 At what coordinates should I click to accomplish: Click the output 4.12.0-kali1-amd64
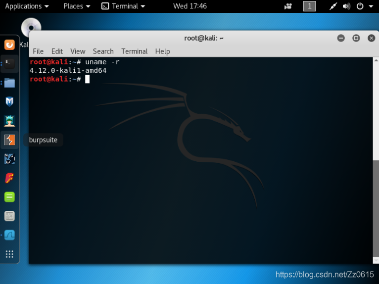(x=68, y=71)
